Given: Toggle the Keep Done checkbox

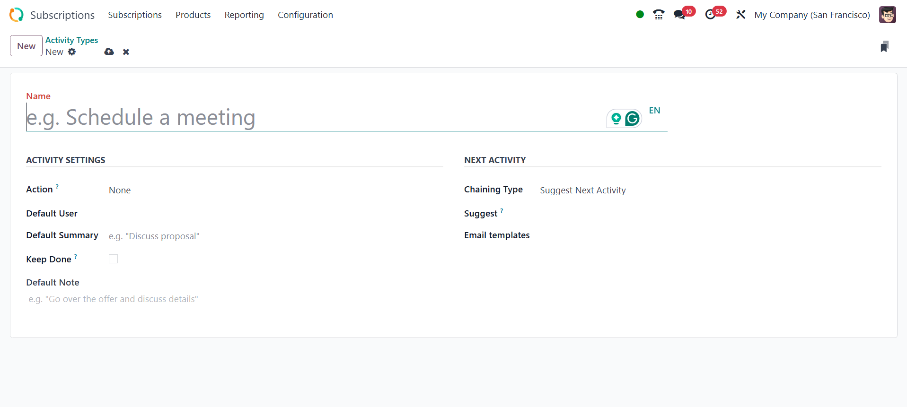Looking at the screenshot, I should tap(113, 259).
